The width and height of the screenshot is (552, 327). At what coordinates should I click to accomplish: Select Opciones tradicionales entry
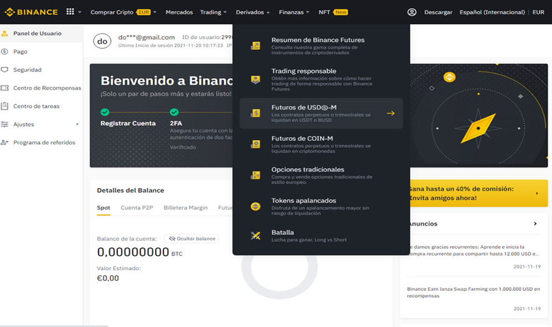(x=321, y=175)
